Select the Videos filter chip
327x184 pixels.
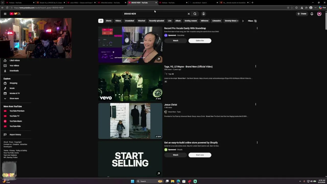pos(118,21)
